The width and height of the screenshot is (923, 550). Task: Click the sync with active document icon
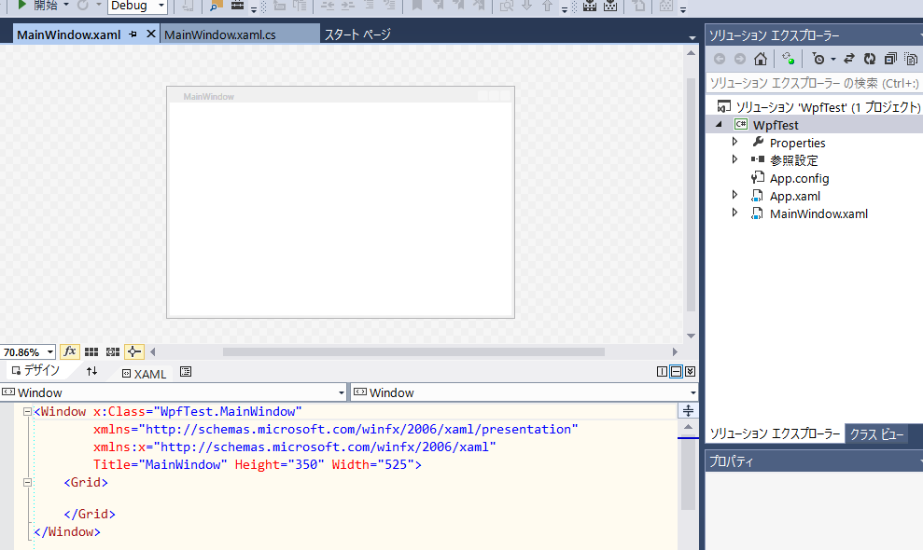point(789,59)
